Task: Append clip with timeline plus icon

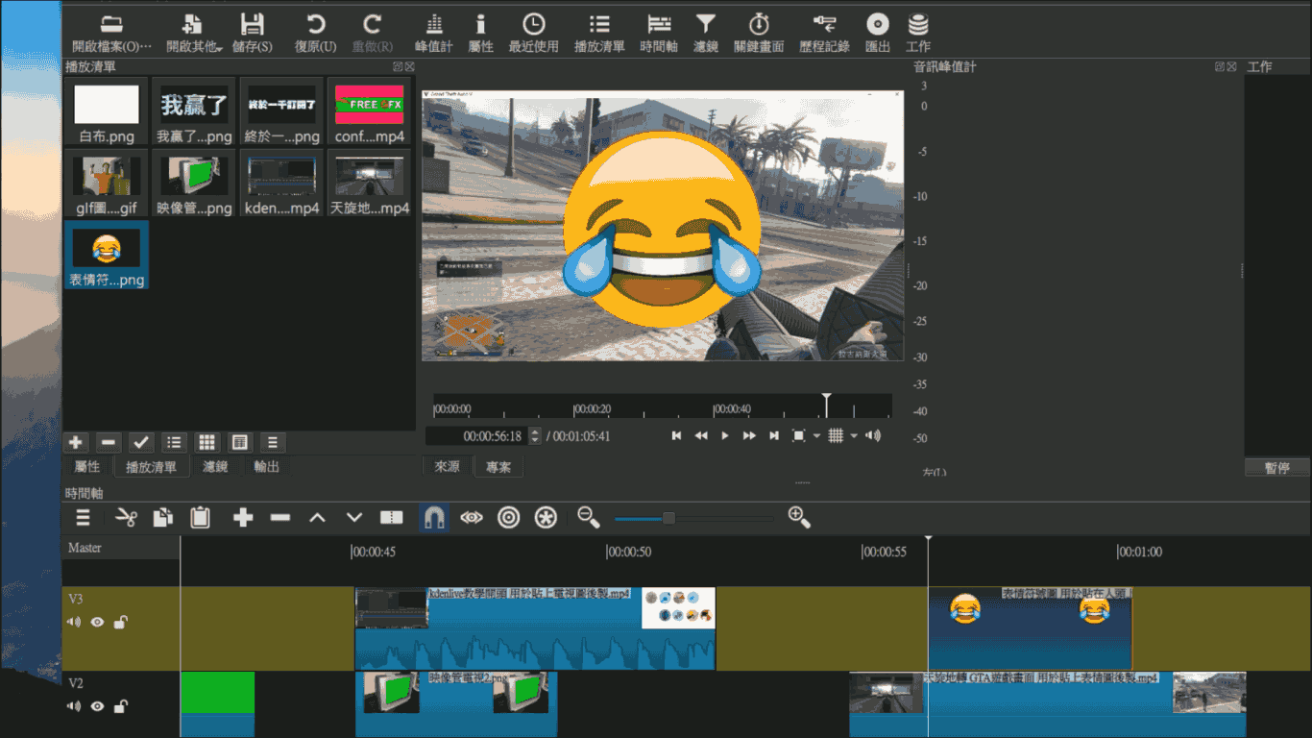Action: (x=243, y=518)
